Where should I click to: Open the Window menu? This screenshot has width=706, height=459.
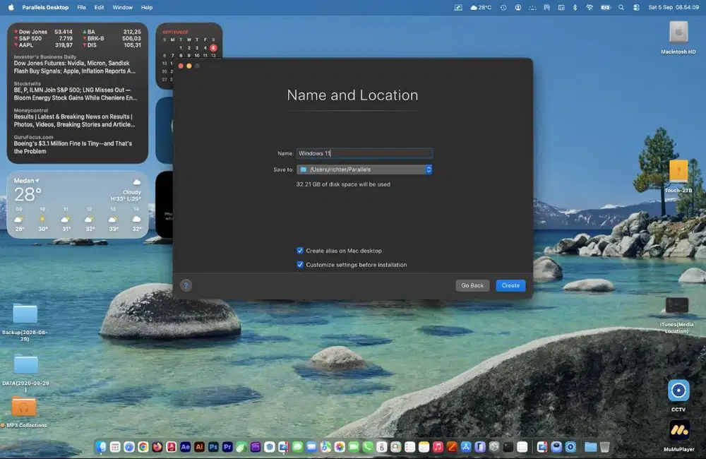[x=122, y=7]
